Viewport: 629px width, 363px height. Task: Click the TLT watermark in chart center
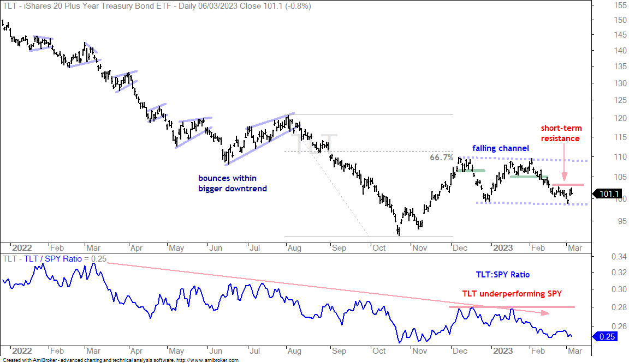pyautogui.click(x=314, y=144)
